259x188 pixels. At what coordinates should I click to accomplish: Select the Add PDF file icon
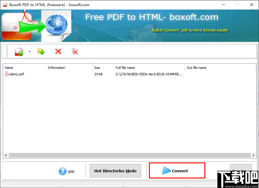point(18,51)
